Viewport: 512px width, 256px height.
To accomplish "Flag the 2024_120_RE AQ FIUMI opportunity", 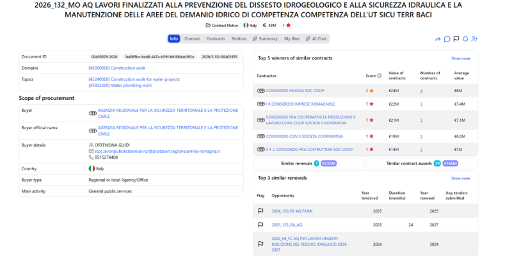I will 260,211.
